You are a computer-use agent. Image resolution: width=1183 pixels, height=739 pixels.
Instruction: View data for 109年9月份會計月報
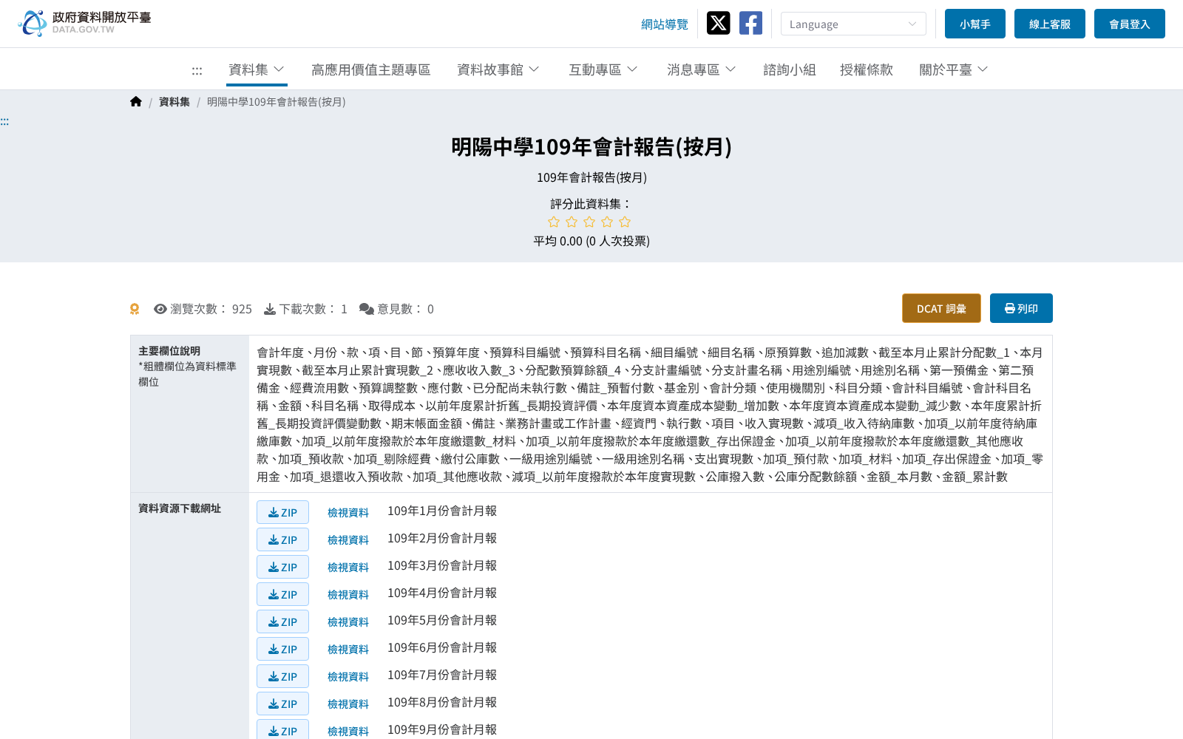tap(348, 731)
